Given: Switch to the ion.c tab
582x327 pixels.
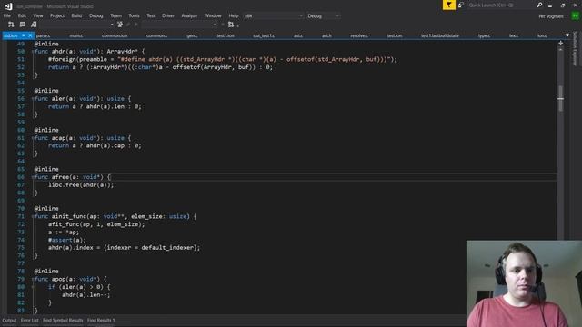Looking at the screenshot, I should 542,35.
